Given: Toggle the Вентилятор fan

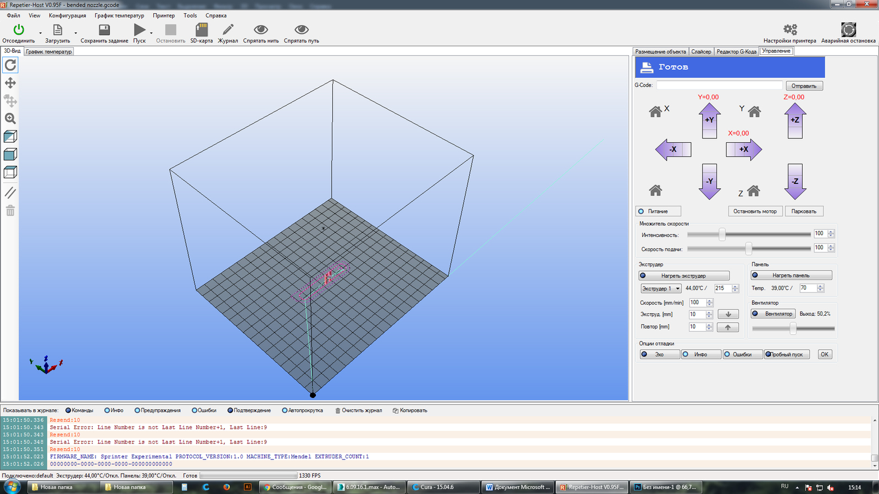Looking at the screenshot, I should click(x=774, y=314).
